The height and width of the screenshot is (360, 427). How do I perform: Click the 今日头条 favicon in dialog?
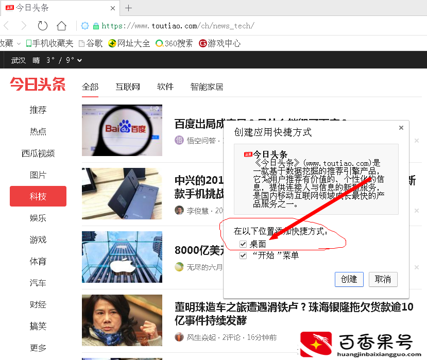[248, 155]
